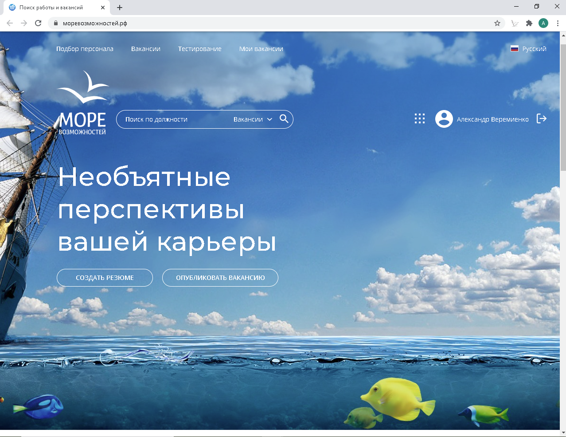Open the search by magnifier icon
The image size is (566, 437).
284,119
